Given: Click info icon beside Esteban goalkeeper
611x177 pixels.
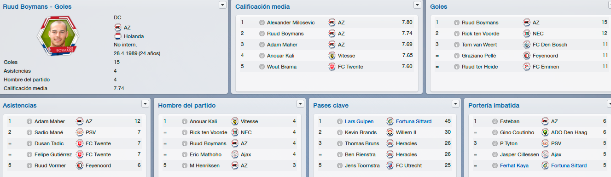Looking at the screenshot, I should pyautogui.click(x=495, y=122).
